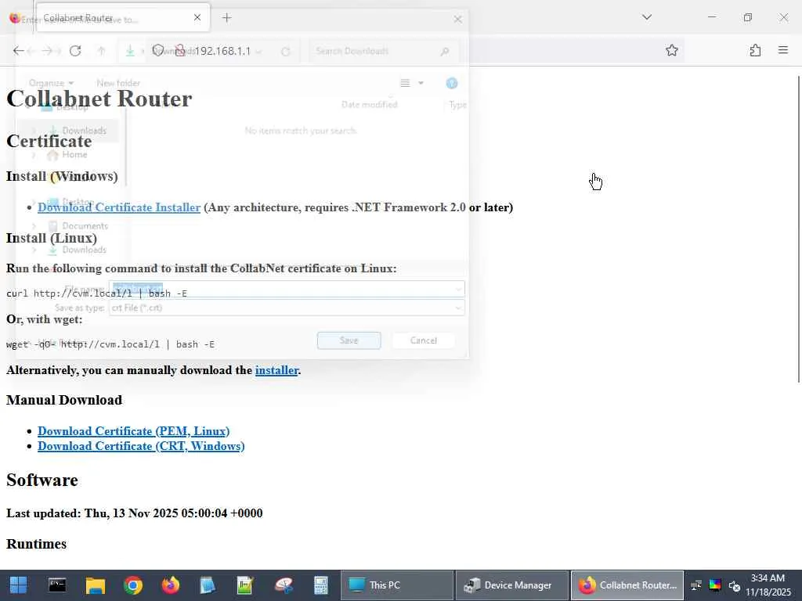The image size is (802, 601).
Task: Select the Collabnet Router browser tab
Action: 123,18
